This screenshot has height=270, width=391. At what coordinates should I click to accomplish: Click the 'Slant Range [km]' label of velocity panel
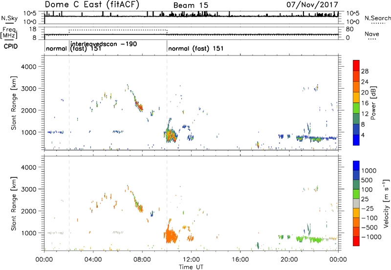pos(14,203)
